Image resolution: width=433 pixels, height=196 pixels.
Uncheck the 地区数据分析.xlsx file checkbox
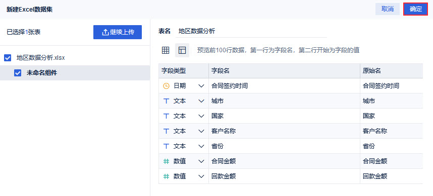[8, 58]
